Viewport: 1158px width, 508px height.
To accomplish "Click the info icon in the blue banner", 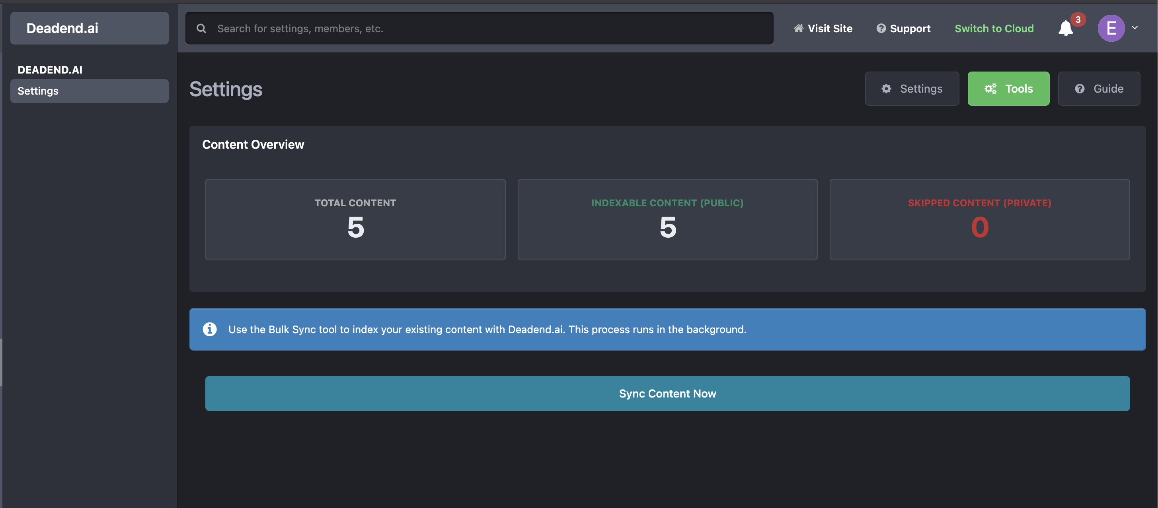I will 209,329.
